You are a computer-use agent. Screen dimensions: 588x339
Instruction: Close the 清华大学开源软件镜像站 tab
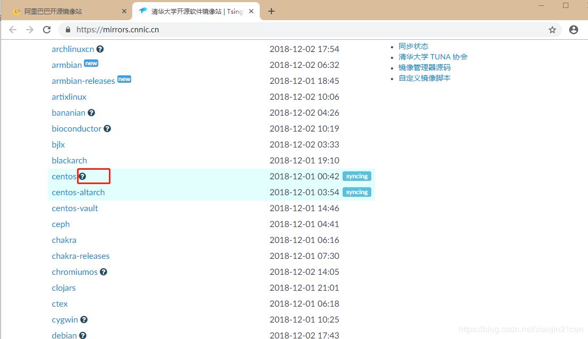click(x=251, y=11)
